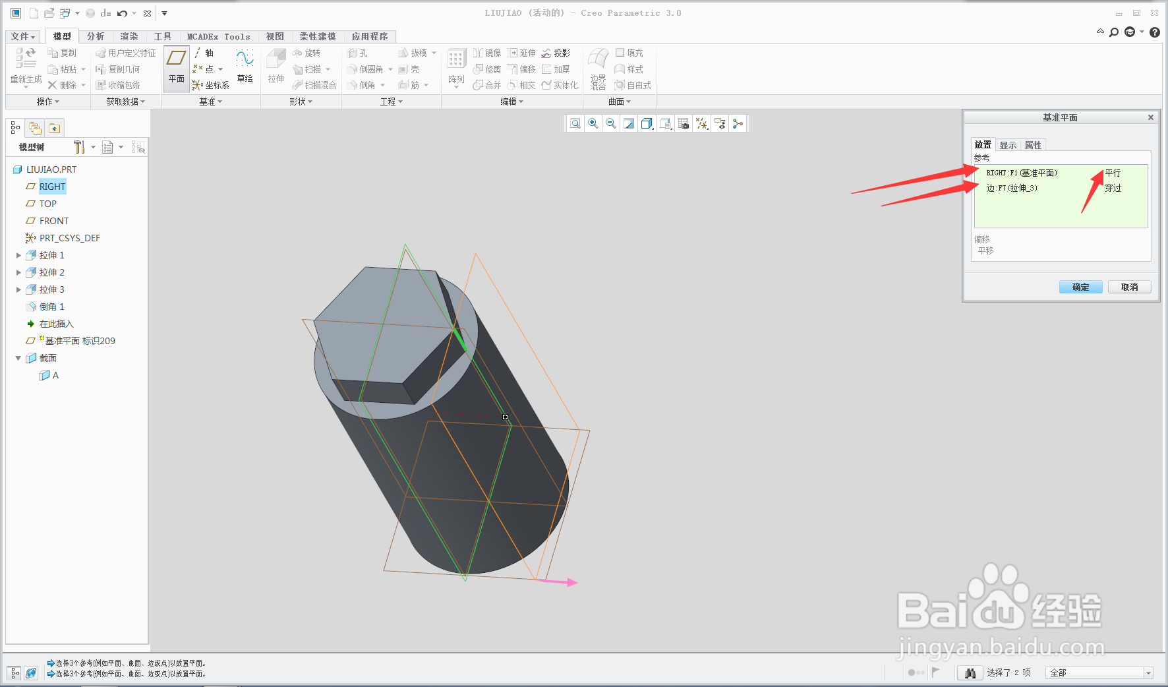This screenshot has width=1168, height=687.
Task: Select the RIGHT:F1 reference row
Action: tap(1061, 173)
